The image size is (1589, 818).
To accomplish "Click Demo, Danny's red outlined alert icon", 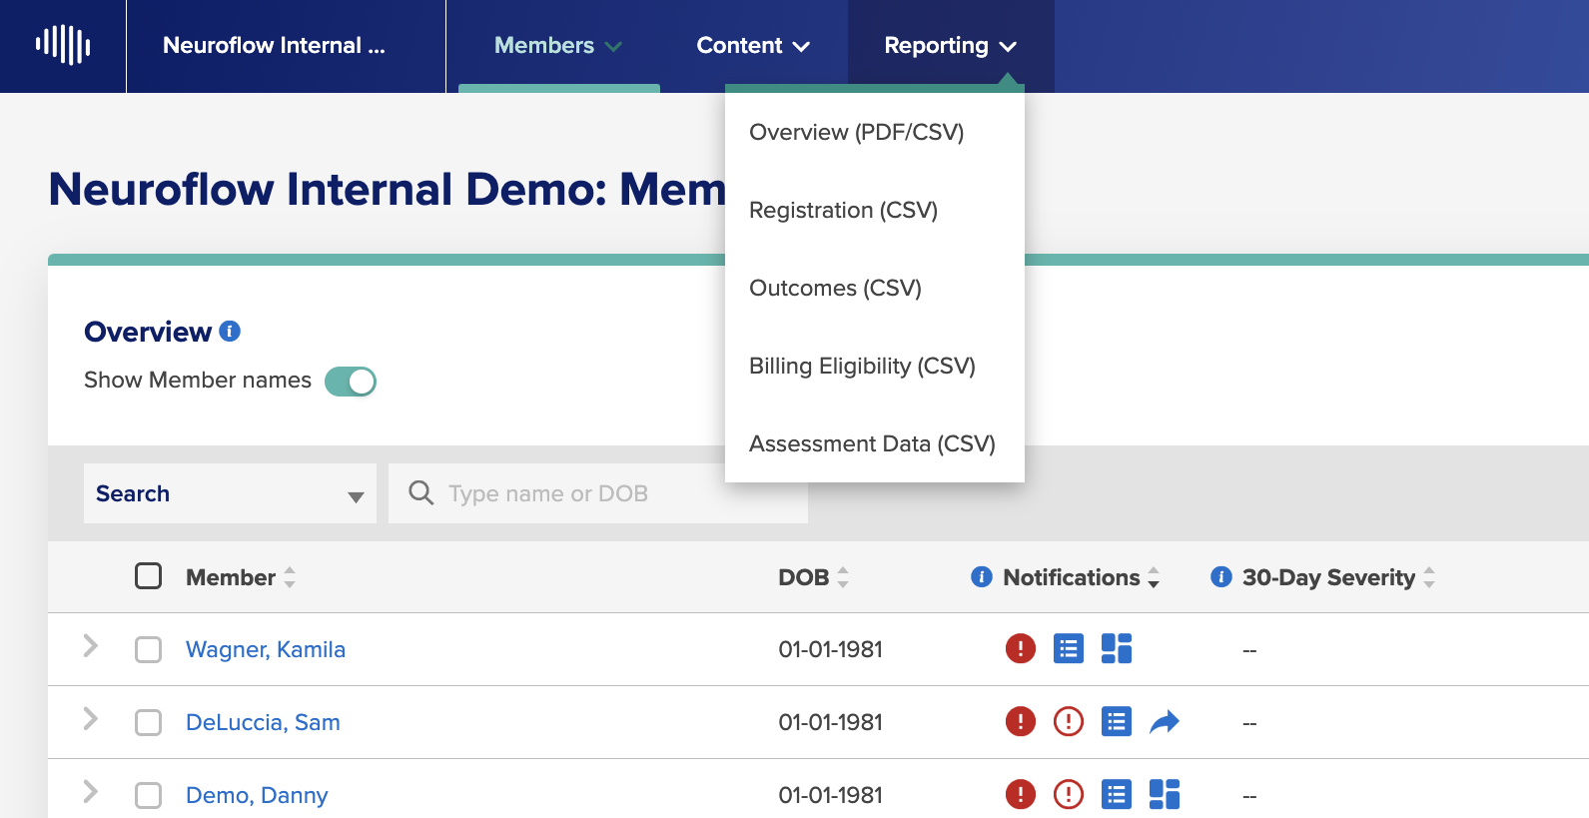I will pyautogui.click(x=1068, y=794).
